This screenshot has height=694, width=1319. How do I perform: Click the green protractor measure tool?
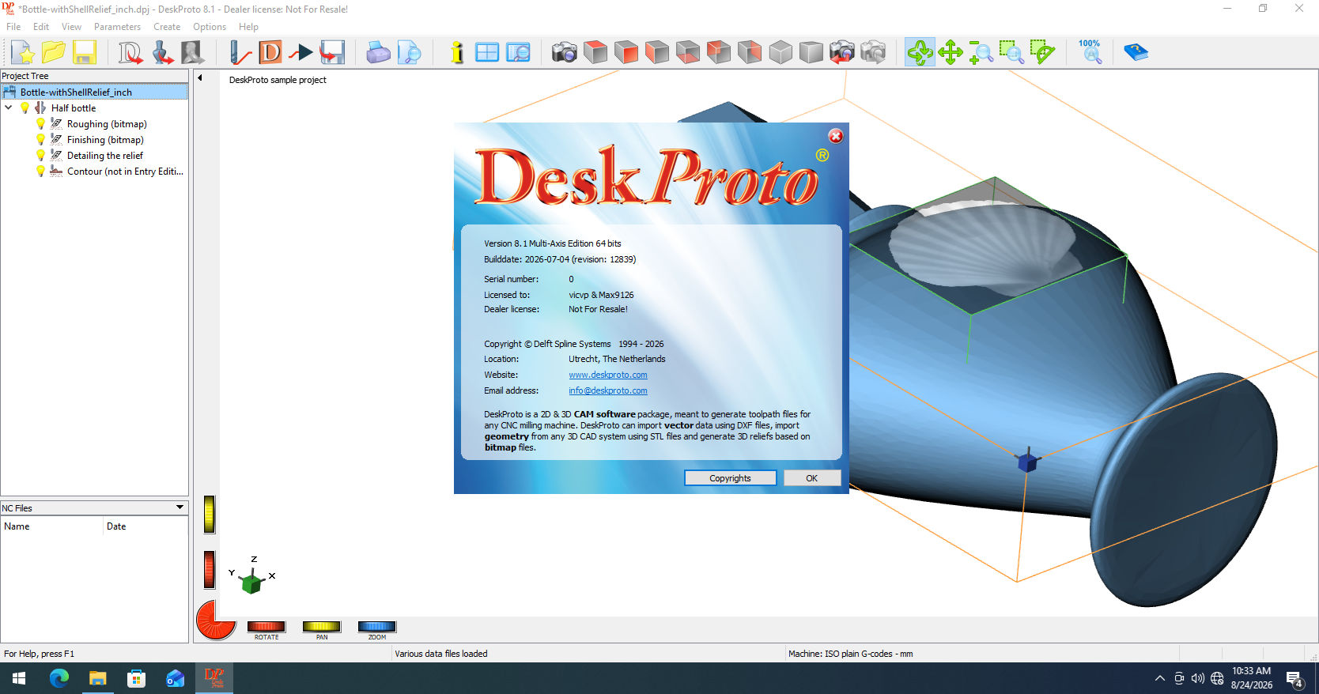1043,53
